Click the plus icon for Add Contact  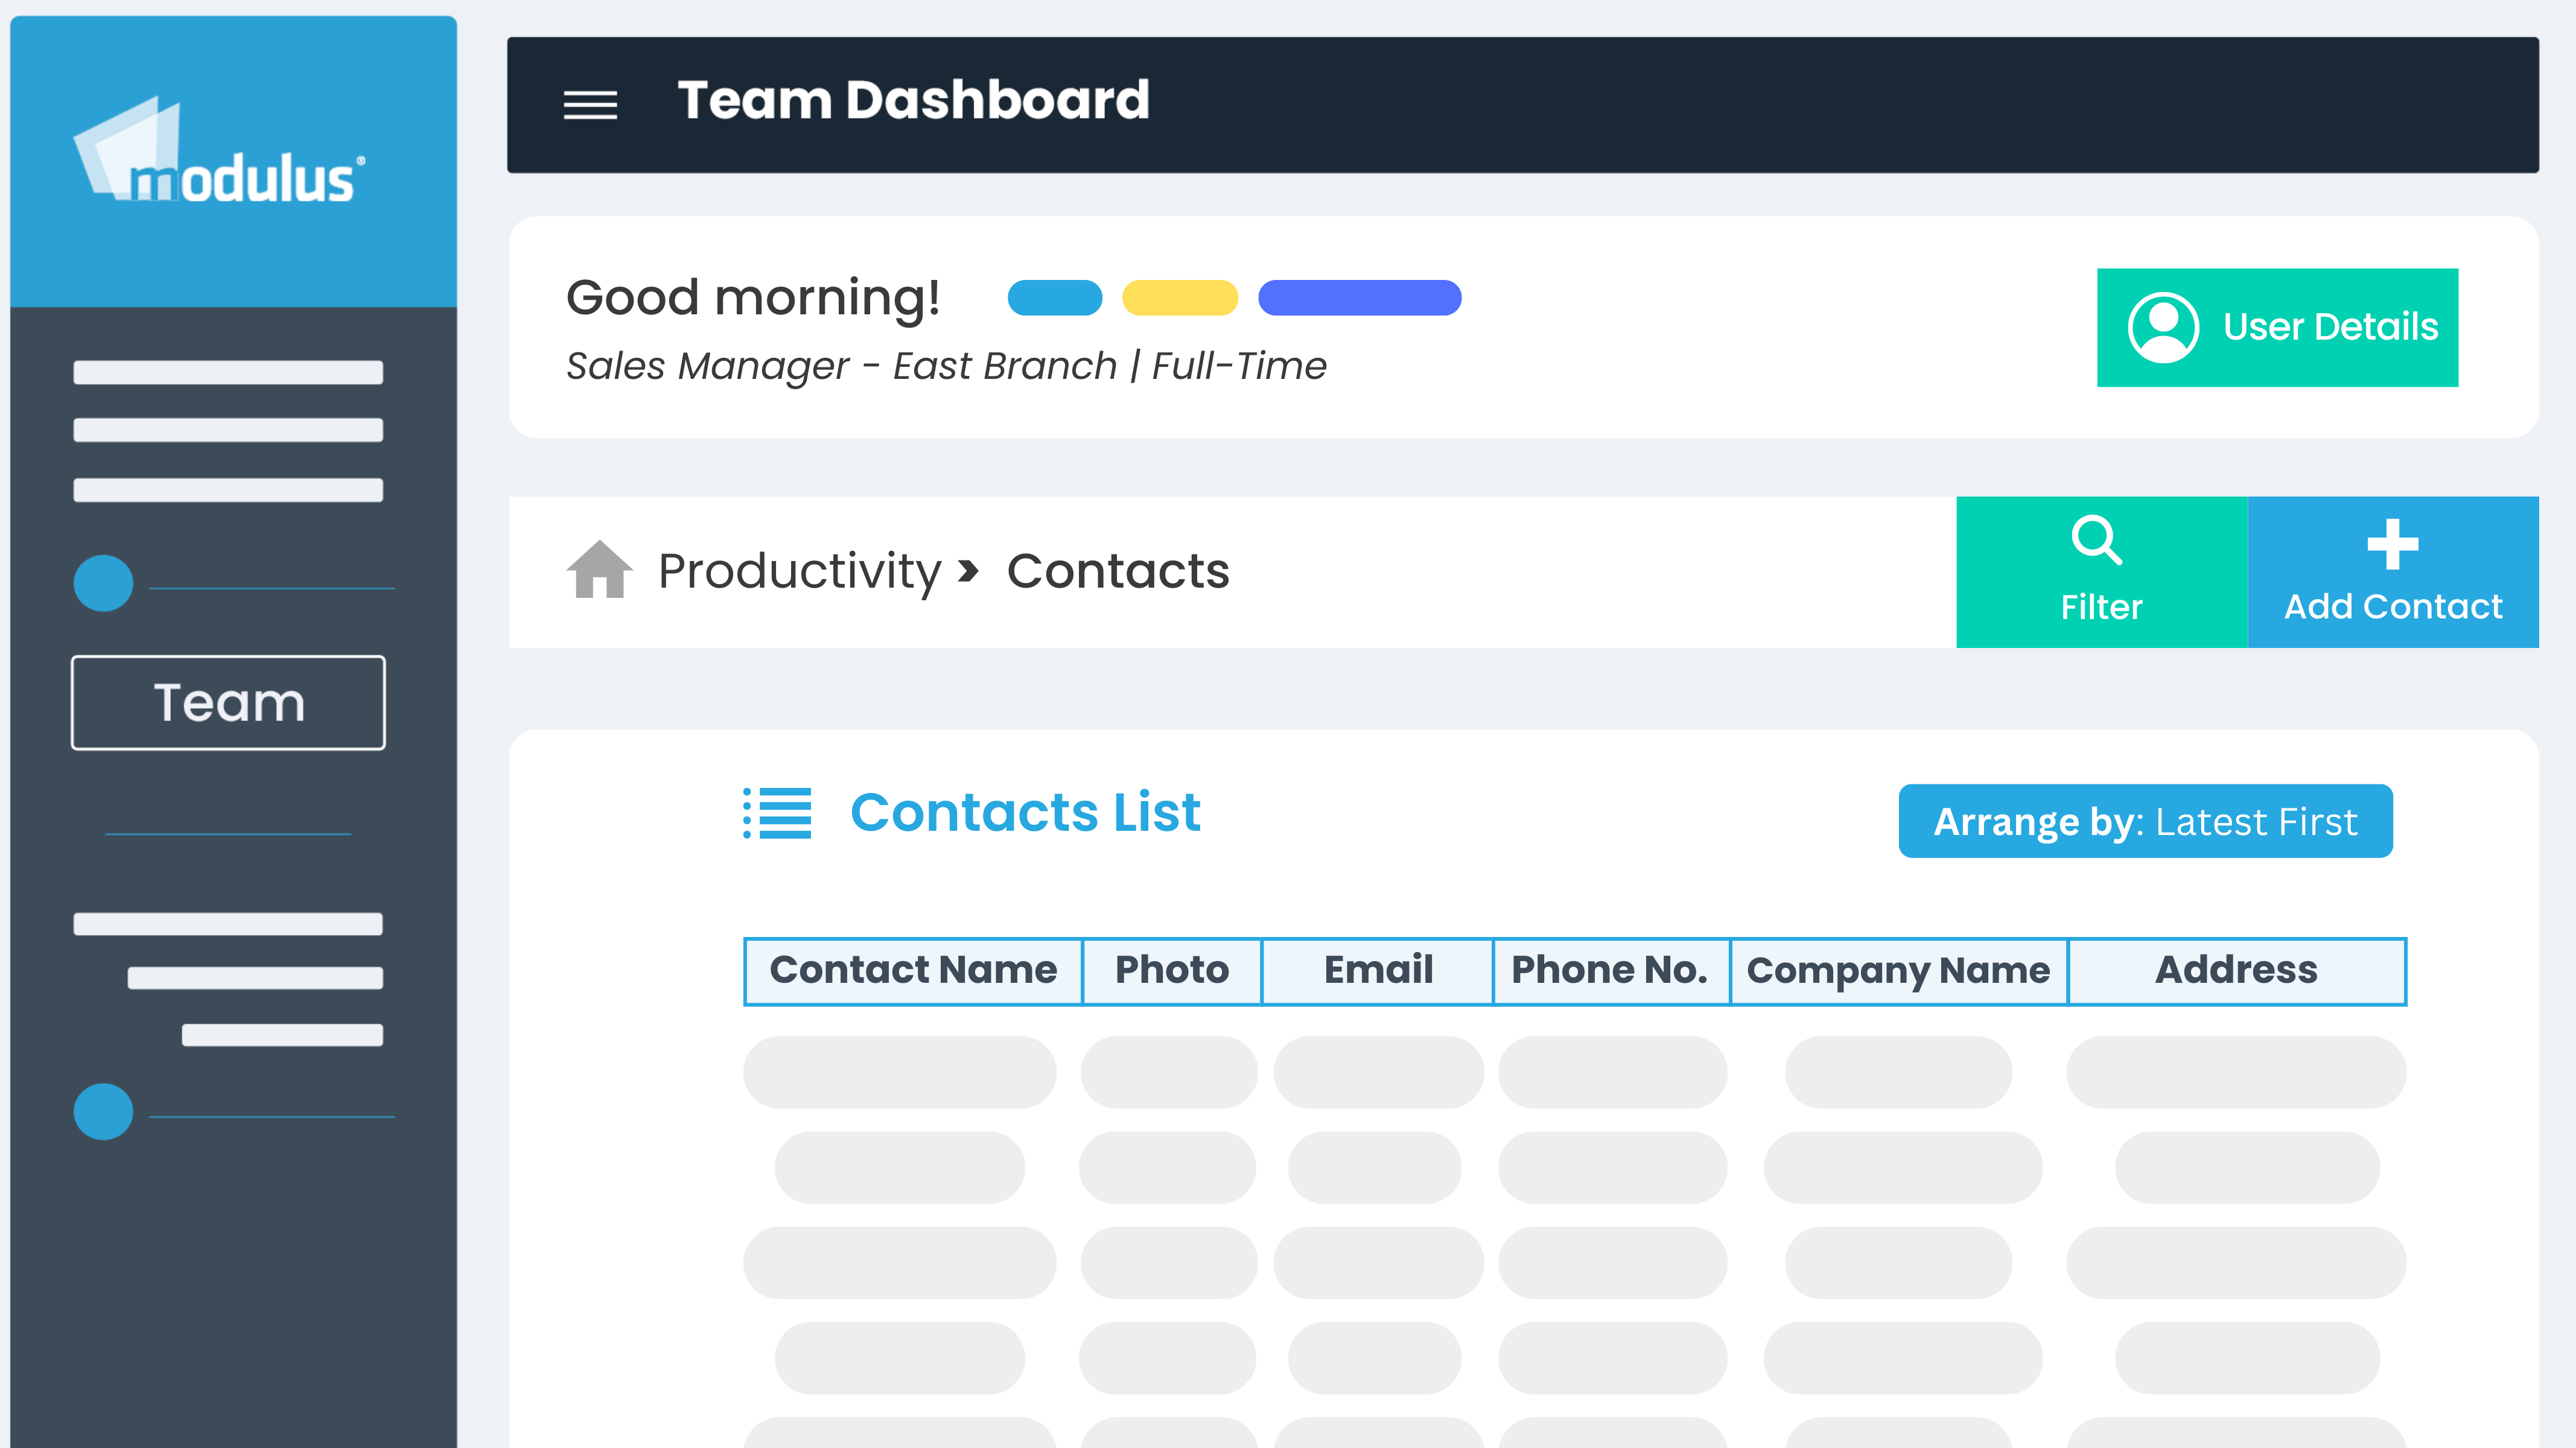pyautogui.click(x=2392, y=544)
